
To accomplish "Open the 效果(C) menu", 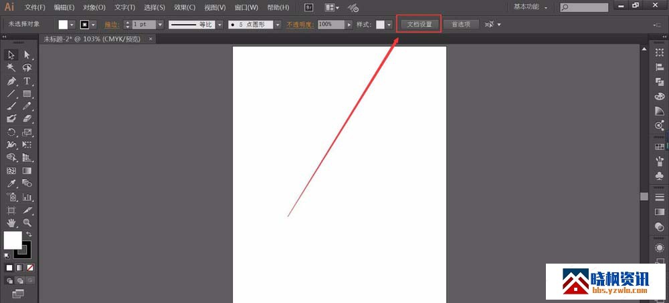I will (185, 7).
